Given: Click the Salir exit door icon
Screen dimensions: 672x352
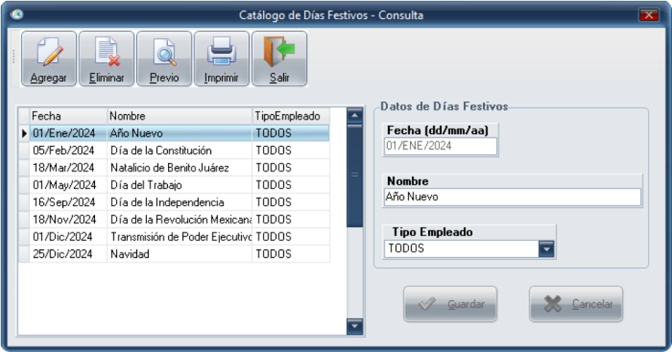Looking at the screenshot, I should click(278, 58).
